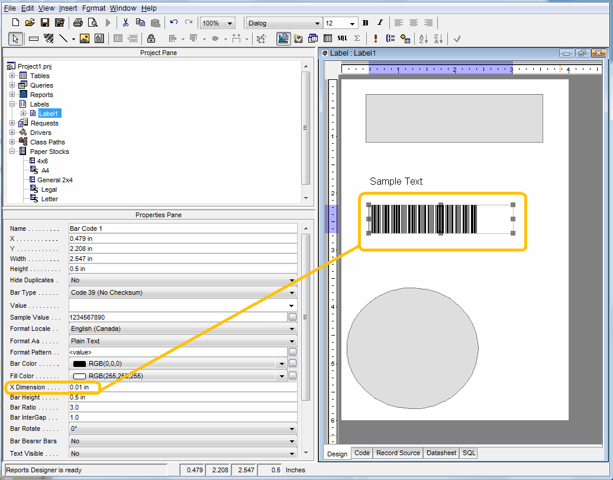This screenshot has width=613, height=480.
Task: Click the black Bar Color swatch
Action: [x=79, y=364]
